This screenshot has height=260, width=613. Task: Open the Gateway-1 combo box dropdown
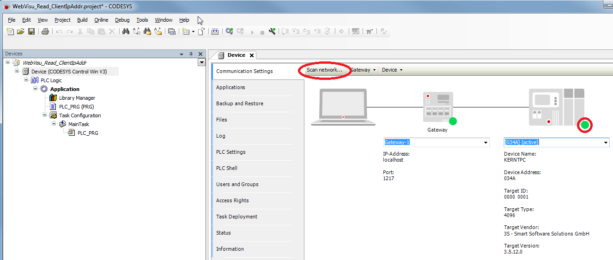pyautogui.click(x=486, y=143)
